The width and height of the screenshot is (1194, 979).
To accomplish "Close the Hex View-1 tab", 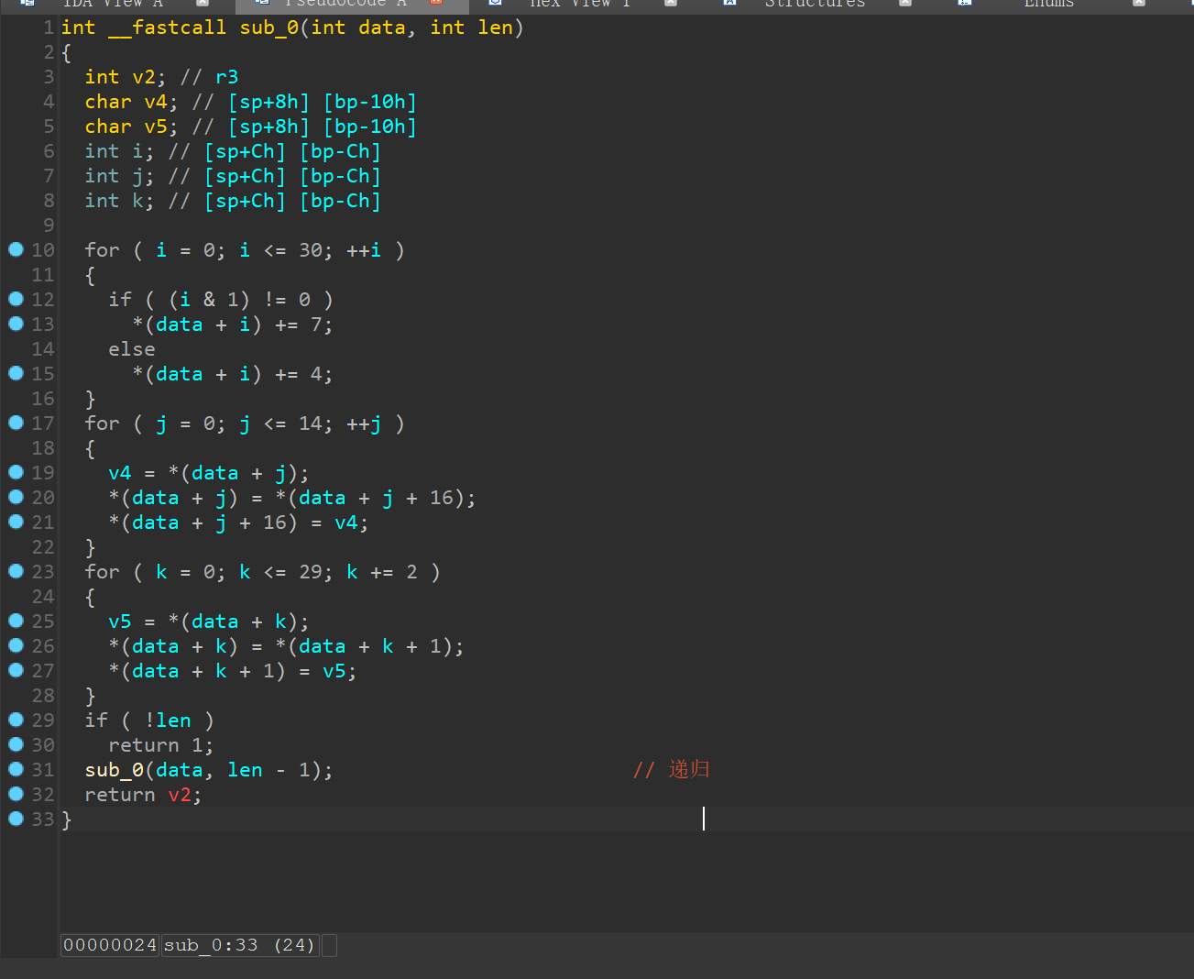I will (x=671, y=3).
